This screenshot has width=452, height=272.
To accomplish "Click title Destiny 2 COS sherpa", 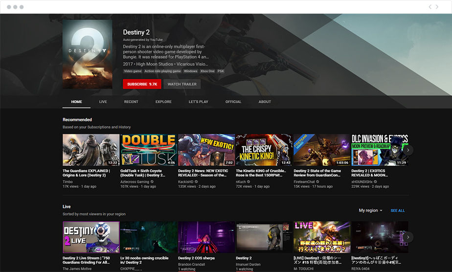I will (196, 258).
